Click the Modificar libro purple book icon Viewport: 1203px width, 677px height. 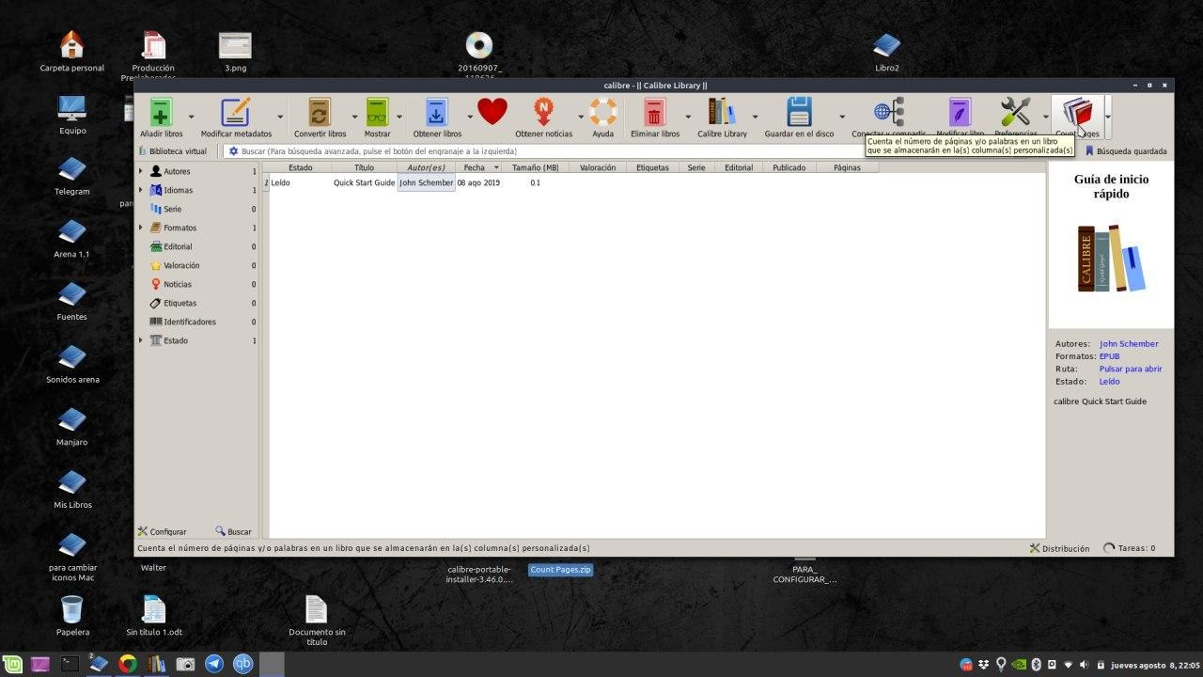(960, 112)
